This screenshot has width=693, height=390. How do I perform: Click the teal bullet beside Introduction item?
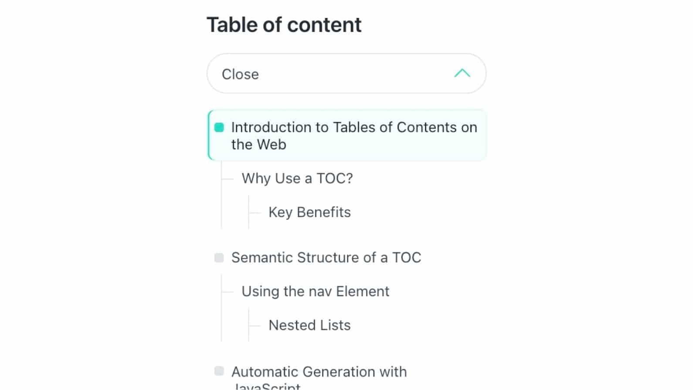click(219, 127)
